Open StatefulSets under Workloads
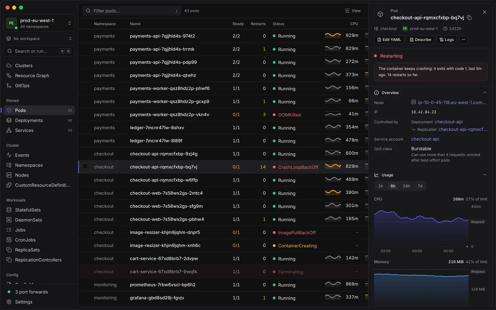Screen dimensions: 496x310 39,210
